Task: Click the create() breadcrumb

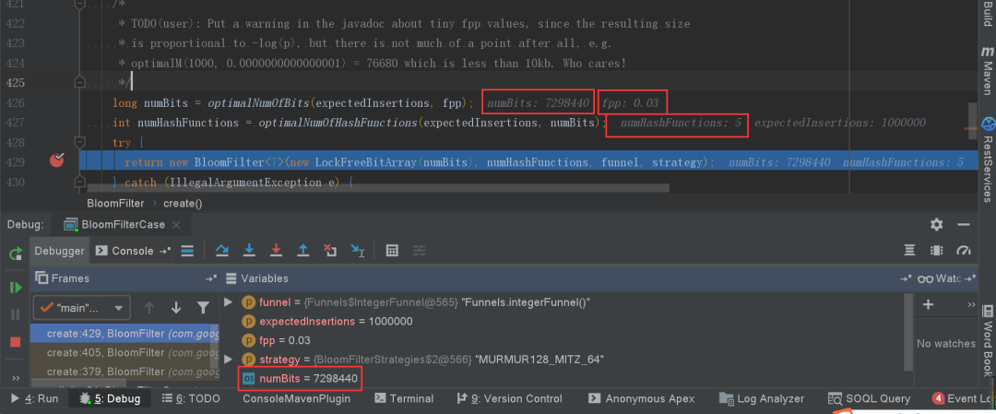Action: (183, 203)
